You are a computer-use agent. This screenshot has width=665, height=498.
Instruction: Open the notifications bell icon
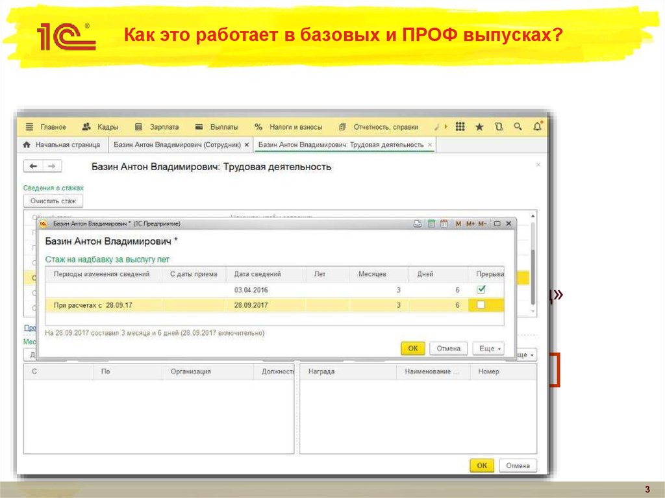(536, 126)
